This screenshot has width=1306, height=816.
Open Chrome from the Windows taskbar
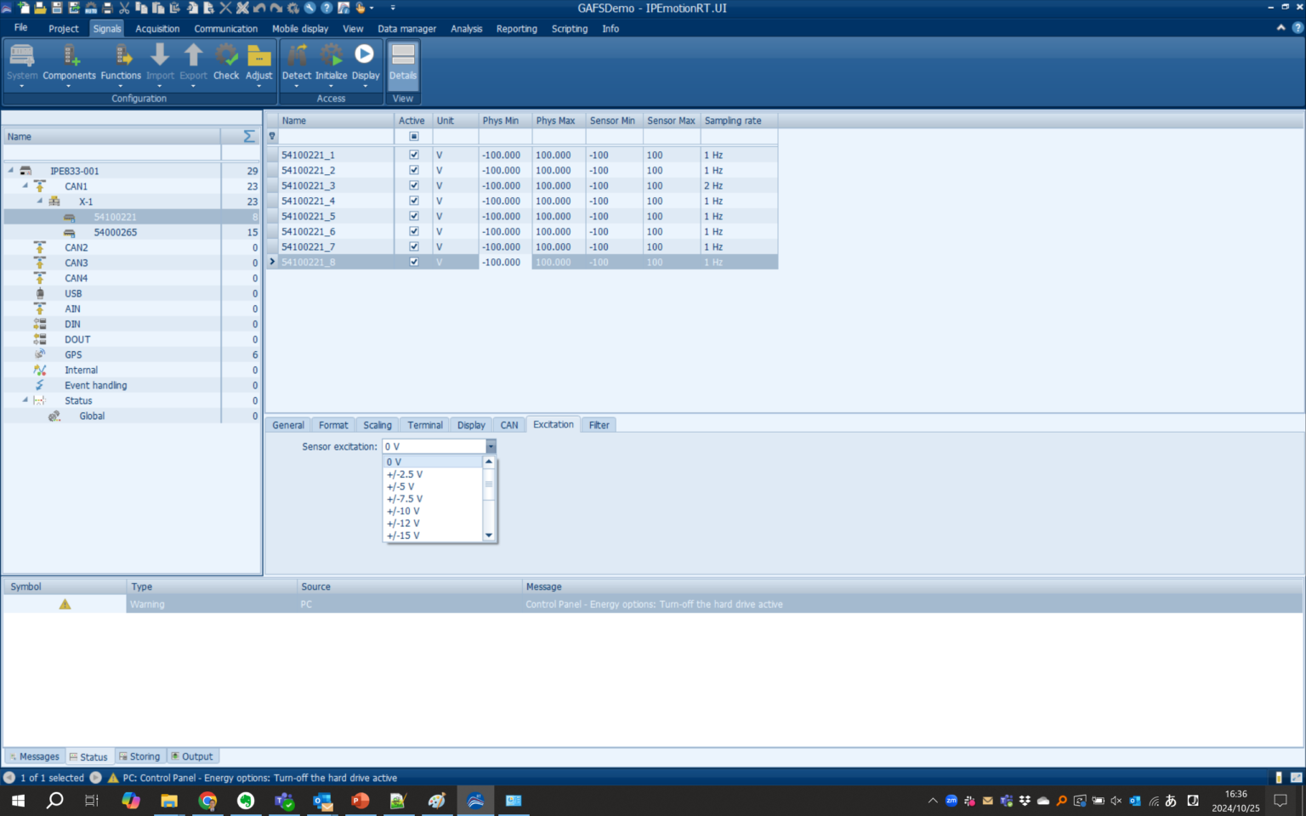207,801
